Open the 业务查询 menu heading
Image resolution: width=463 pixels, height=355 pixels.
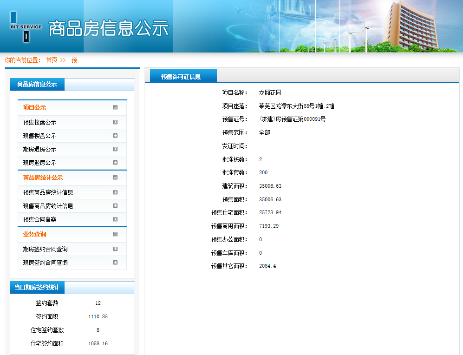[x=34, y=235]
